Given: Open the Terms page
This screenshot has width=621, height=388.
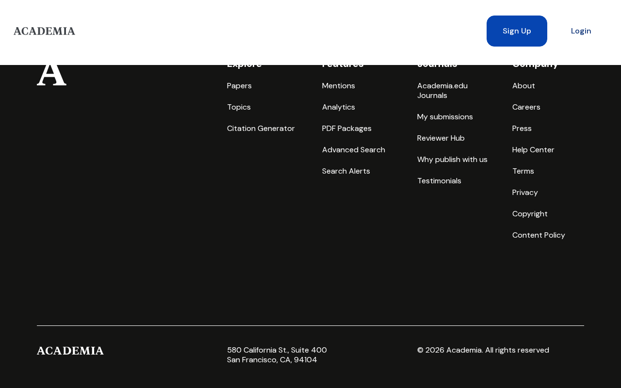Looking at the screenshot, I should coord(523,171).
